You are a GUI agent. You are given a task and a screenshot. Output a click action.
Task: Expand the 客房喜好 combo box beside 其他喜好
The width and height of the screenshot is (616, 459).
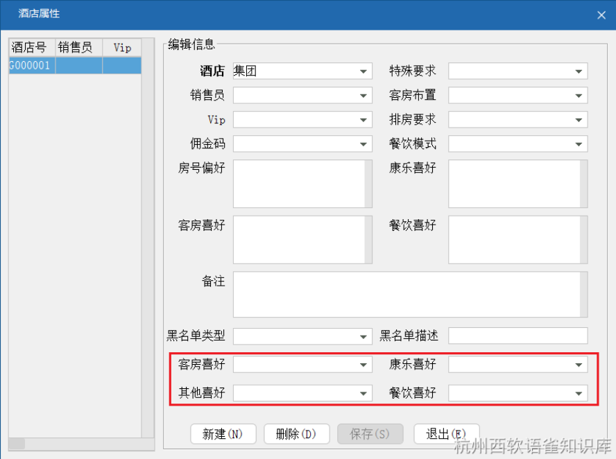[302, 365]
